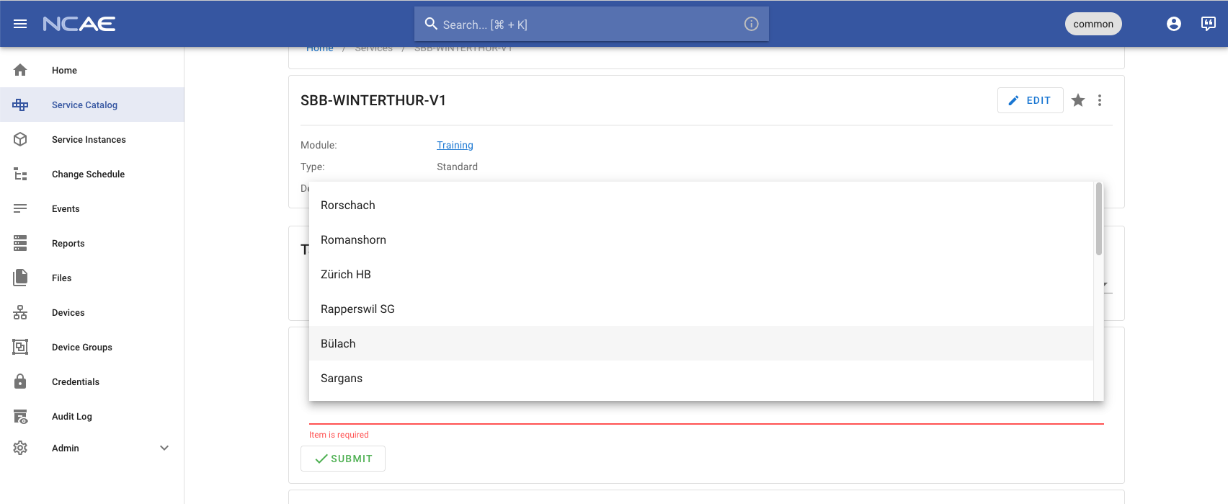Open Service Instances page
Viewport: 1228px width, 504px height.
(89, 139)
